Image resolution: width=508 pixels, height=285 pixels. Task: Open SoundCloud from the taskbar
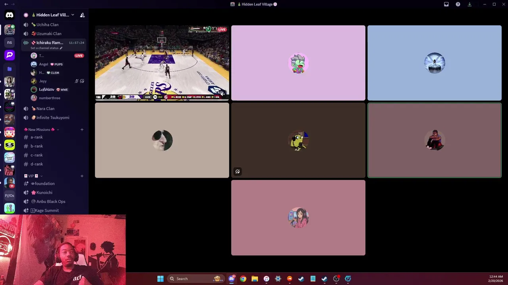click(289, 279)
